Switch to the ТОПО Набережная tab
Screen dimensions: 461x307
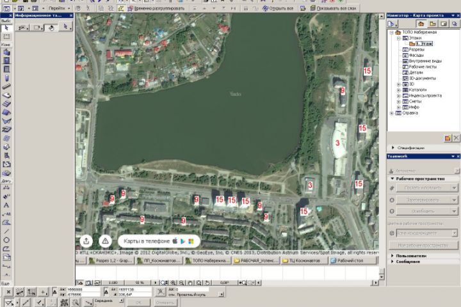(x=209, y=260)
